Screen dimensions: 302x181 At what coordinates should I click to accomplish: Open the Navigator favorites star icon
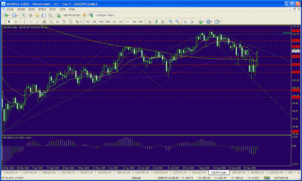coord(37,15)
